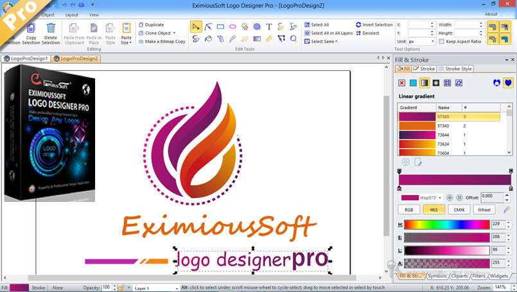Enable Keep Aspect Ratio checkbox
The height and width of the screenshot is (292, 517).
coord(441,42)
